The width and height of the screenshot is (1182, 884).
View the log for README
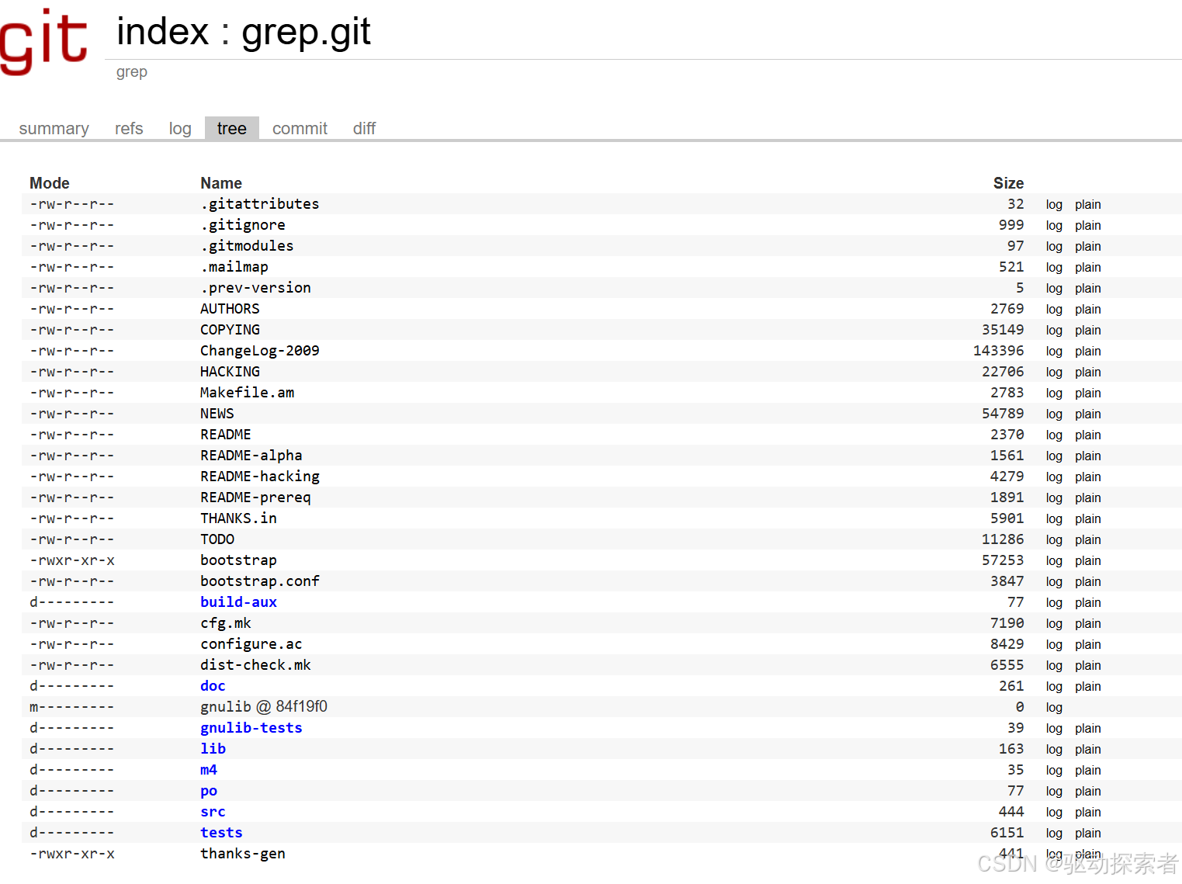(1053, 435)
